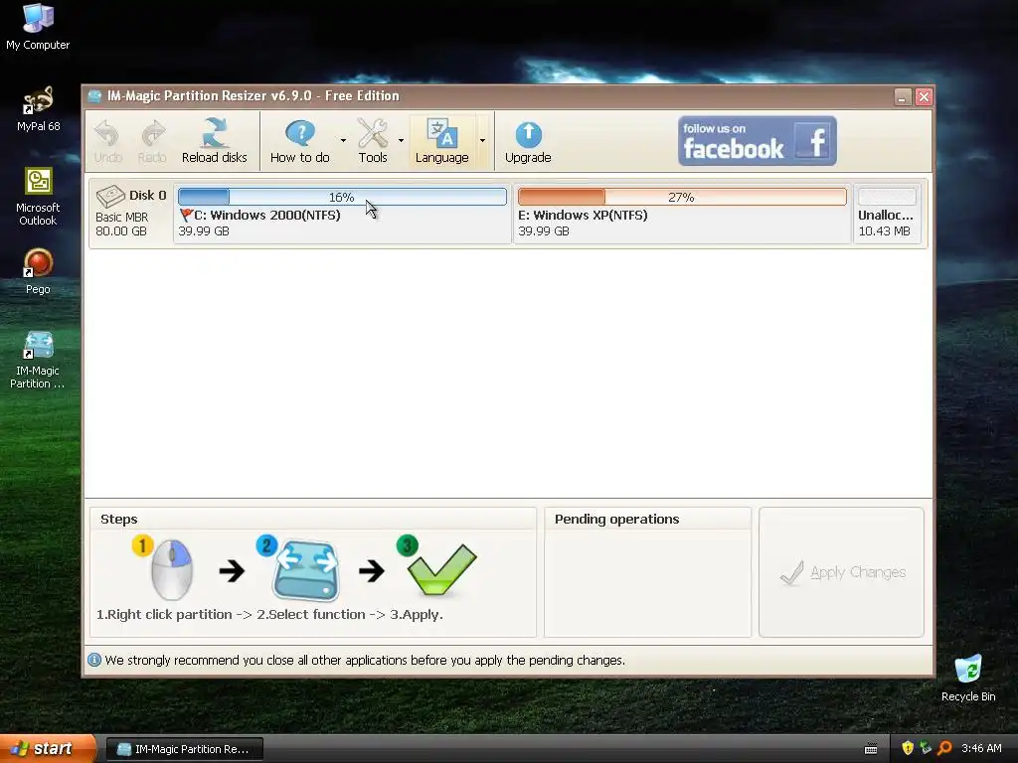1018x763 pixels.
Task: Select the Unallocated 10.43 MB space
Action: (x=887, y=214)
